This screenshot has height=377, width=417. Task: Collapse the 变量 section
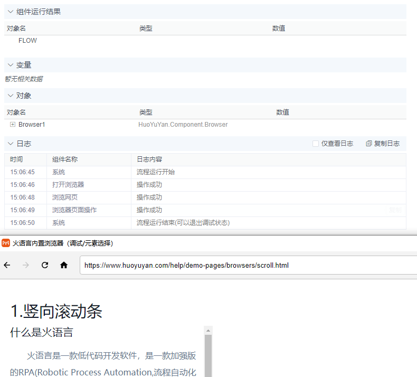(x=11, y=65)
